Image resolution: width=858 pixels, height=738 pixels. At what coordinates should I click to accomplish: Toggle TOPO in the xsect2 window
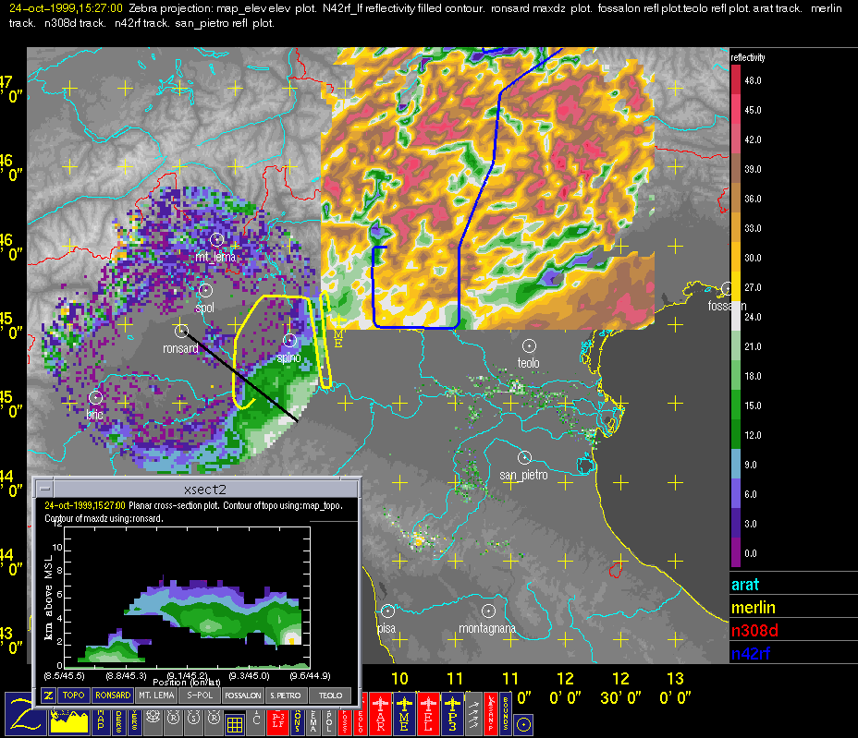(x=72, y=695)
